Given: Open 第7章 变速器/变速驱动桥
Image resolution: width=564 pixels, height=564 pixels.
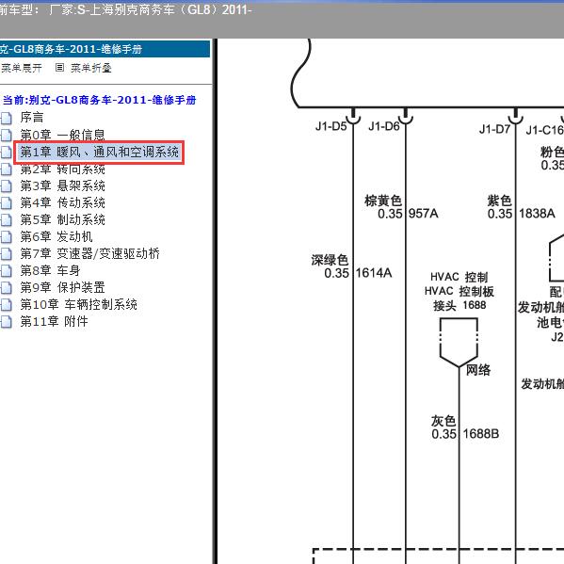Looking at the screenshot, I should click(x=90, y=253).
